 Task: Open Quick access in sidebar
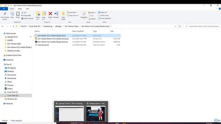[11, 33]
